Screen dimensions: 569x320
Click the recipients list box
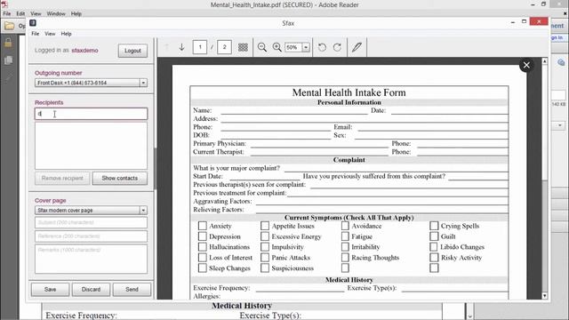click(x=91, y=146)
